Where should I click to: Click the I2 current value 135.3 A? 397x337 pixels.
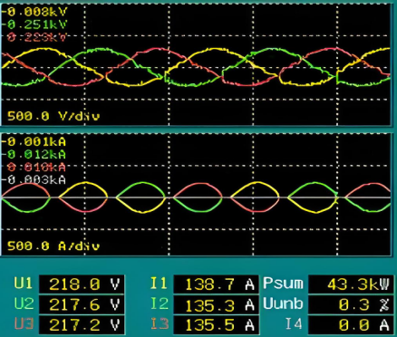(x=216, y=304)
